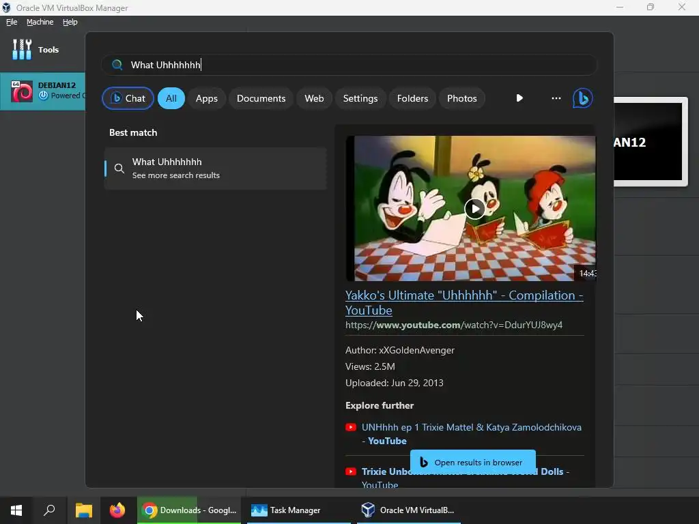Image resolution: width=699 pixels, height=524 pixels.
Task: Click the Uploaded Jun 29, 2013 text
Action: 394,383
